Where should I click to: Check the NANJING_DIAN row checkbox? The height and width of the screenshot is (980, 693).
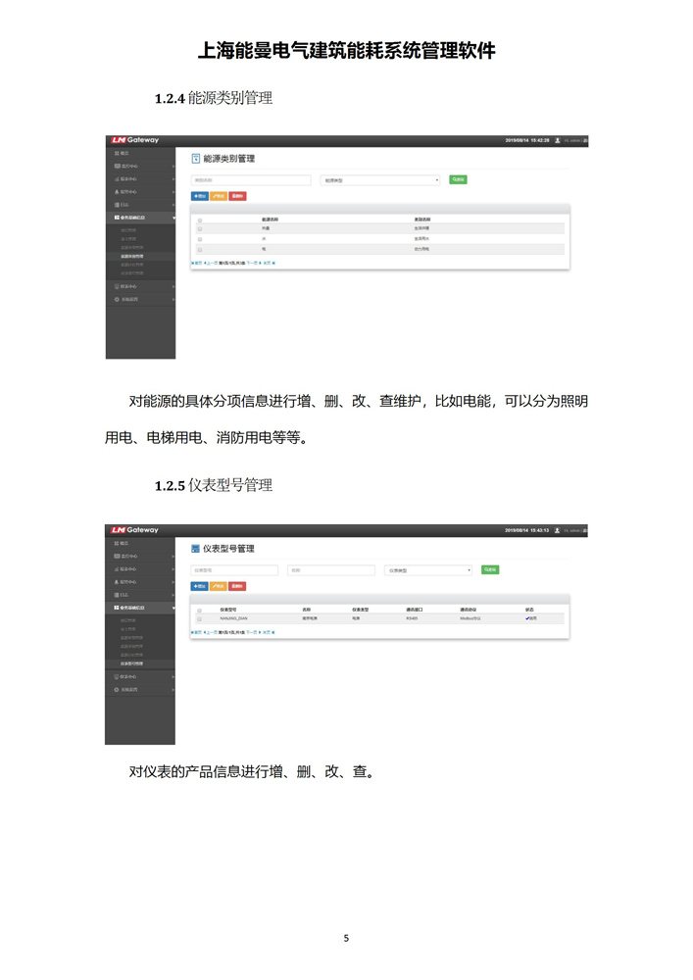coord(200,619)
